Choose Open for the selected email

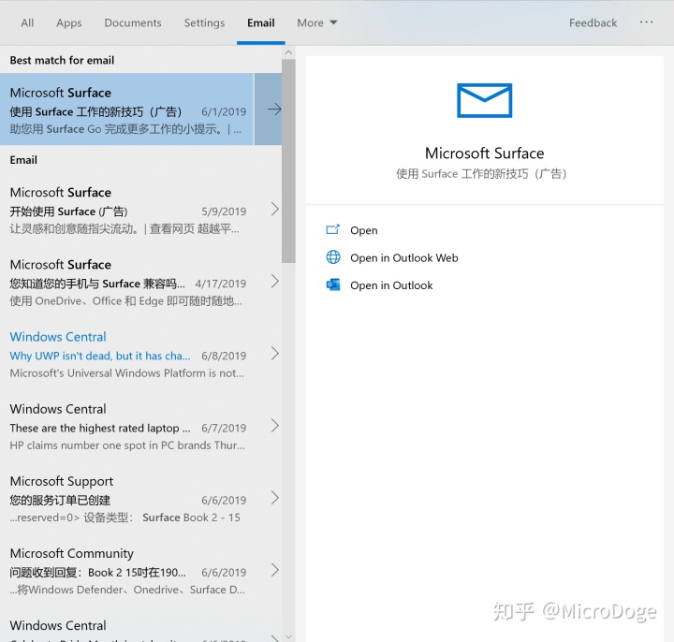363,230
